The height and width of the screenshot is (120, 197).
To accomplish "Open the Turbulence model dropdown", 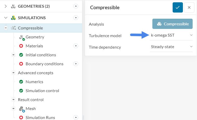I will pos(171,35).
